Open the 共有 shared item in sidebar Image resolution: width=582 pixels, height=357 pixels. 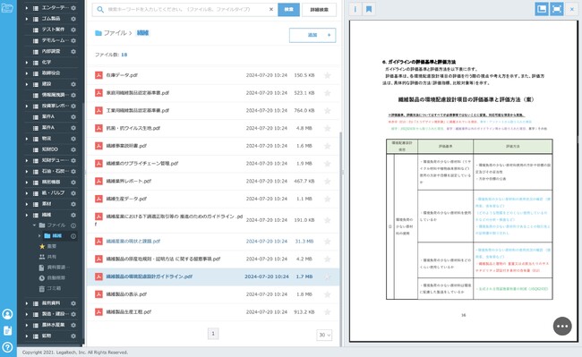pos(48,257)
